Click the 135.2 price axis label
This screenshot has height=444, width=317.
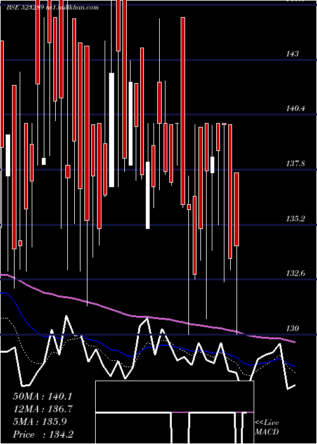296,218
